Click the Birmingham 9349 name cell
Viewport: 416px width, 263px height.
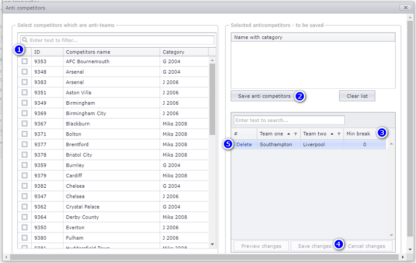point(111,103)
